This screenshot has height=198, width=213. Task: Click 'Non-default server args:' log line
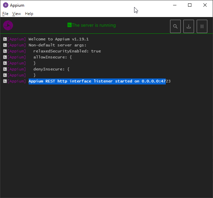57,45
